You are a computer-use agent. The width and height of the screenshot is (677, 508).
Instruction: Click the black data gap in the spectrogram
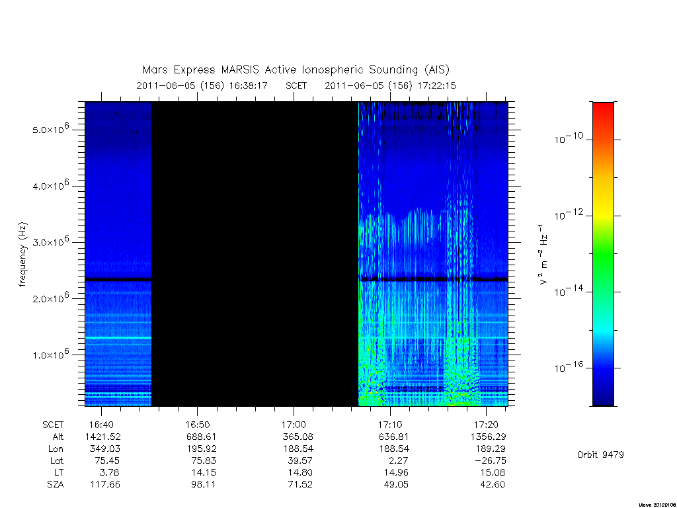(x=255, y=254)
